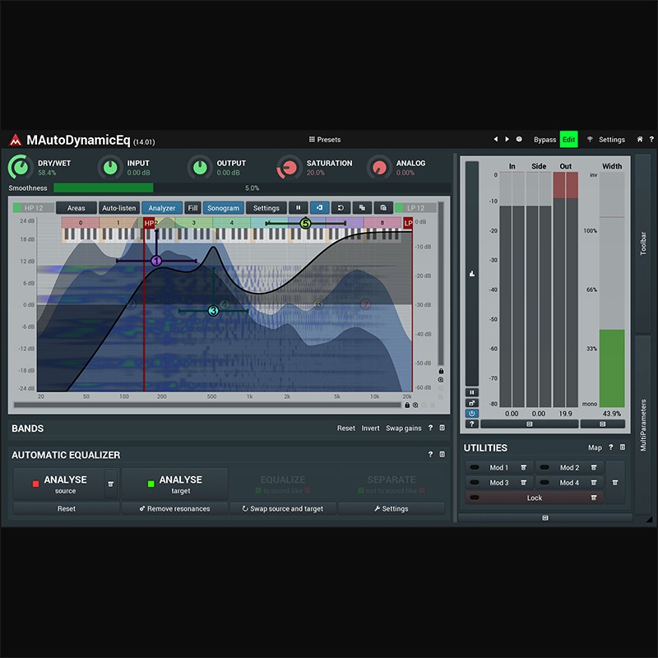658x658 pixels.
Task: Click the zoom icon below vertical graph scrollbar
Action: [441, 380]
